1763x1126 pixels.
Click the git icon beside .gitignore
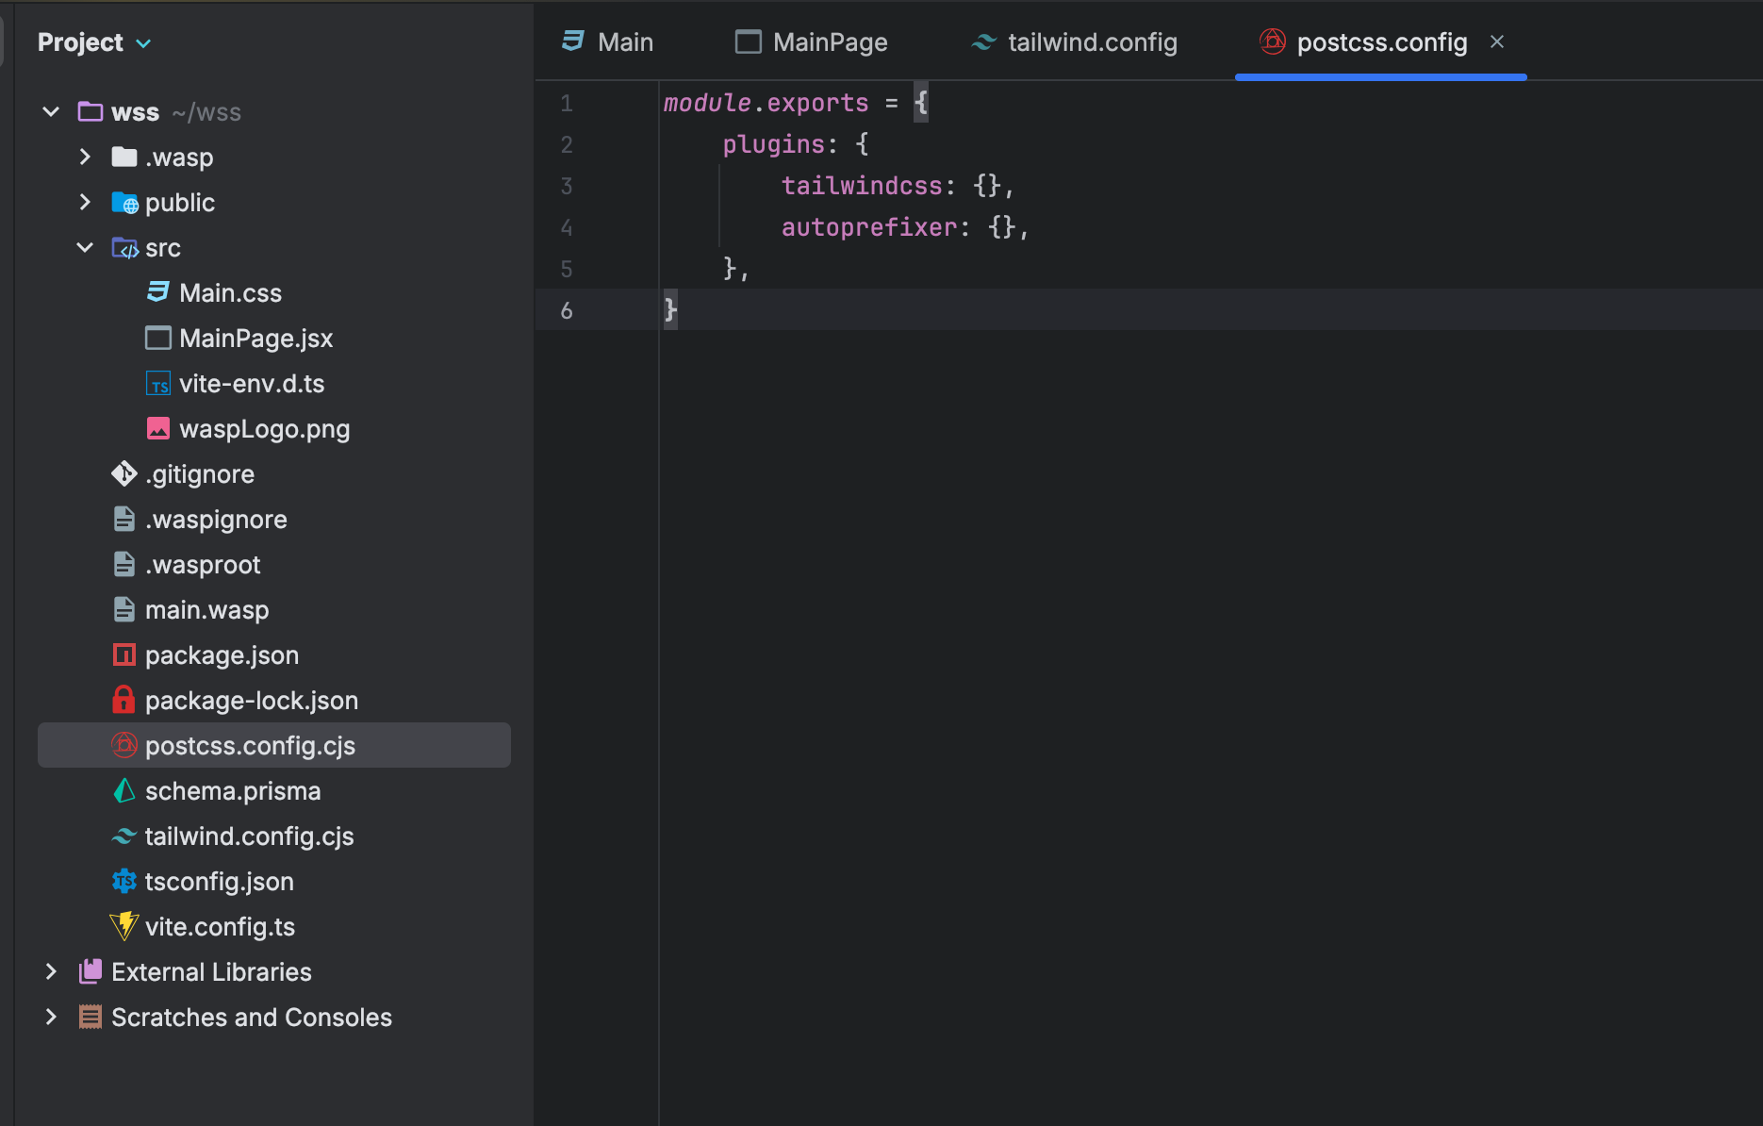tap(124, 473)
